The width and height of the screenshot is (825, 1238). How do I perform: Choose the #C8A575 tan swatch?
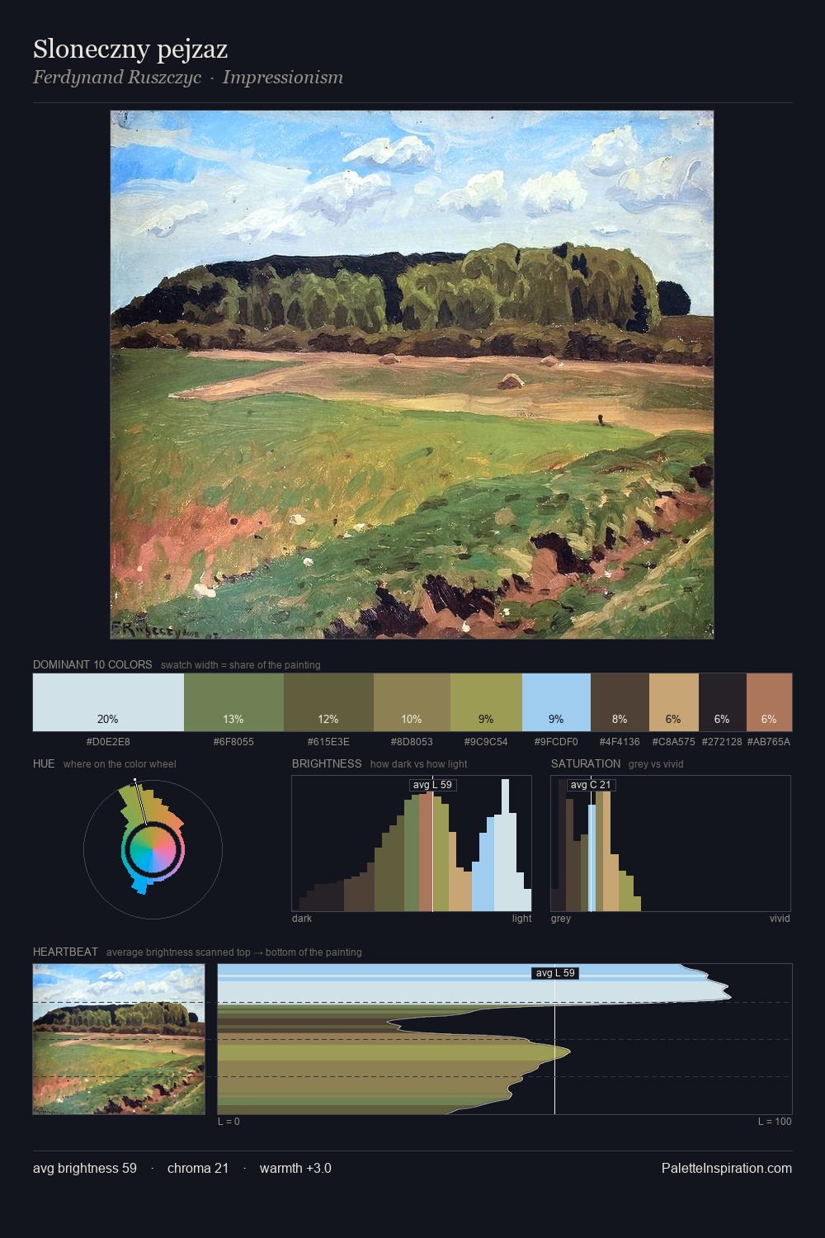point(673,702)
